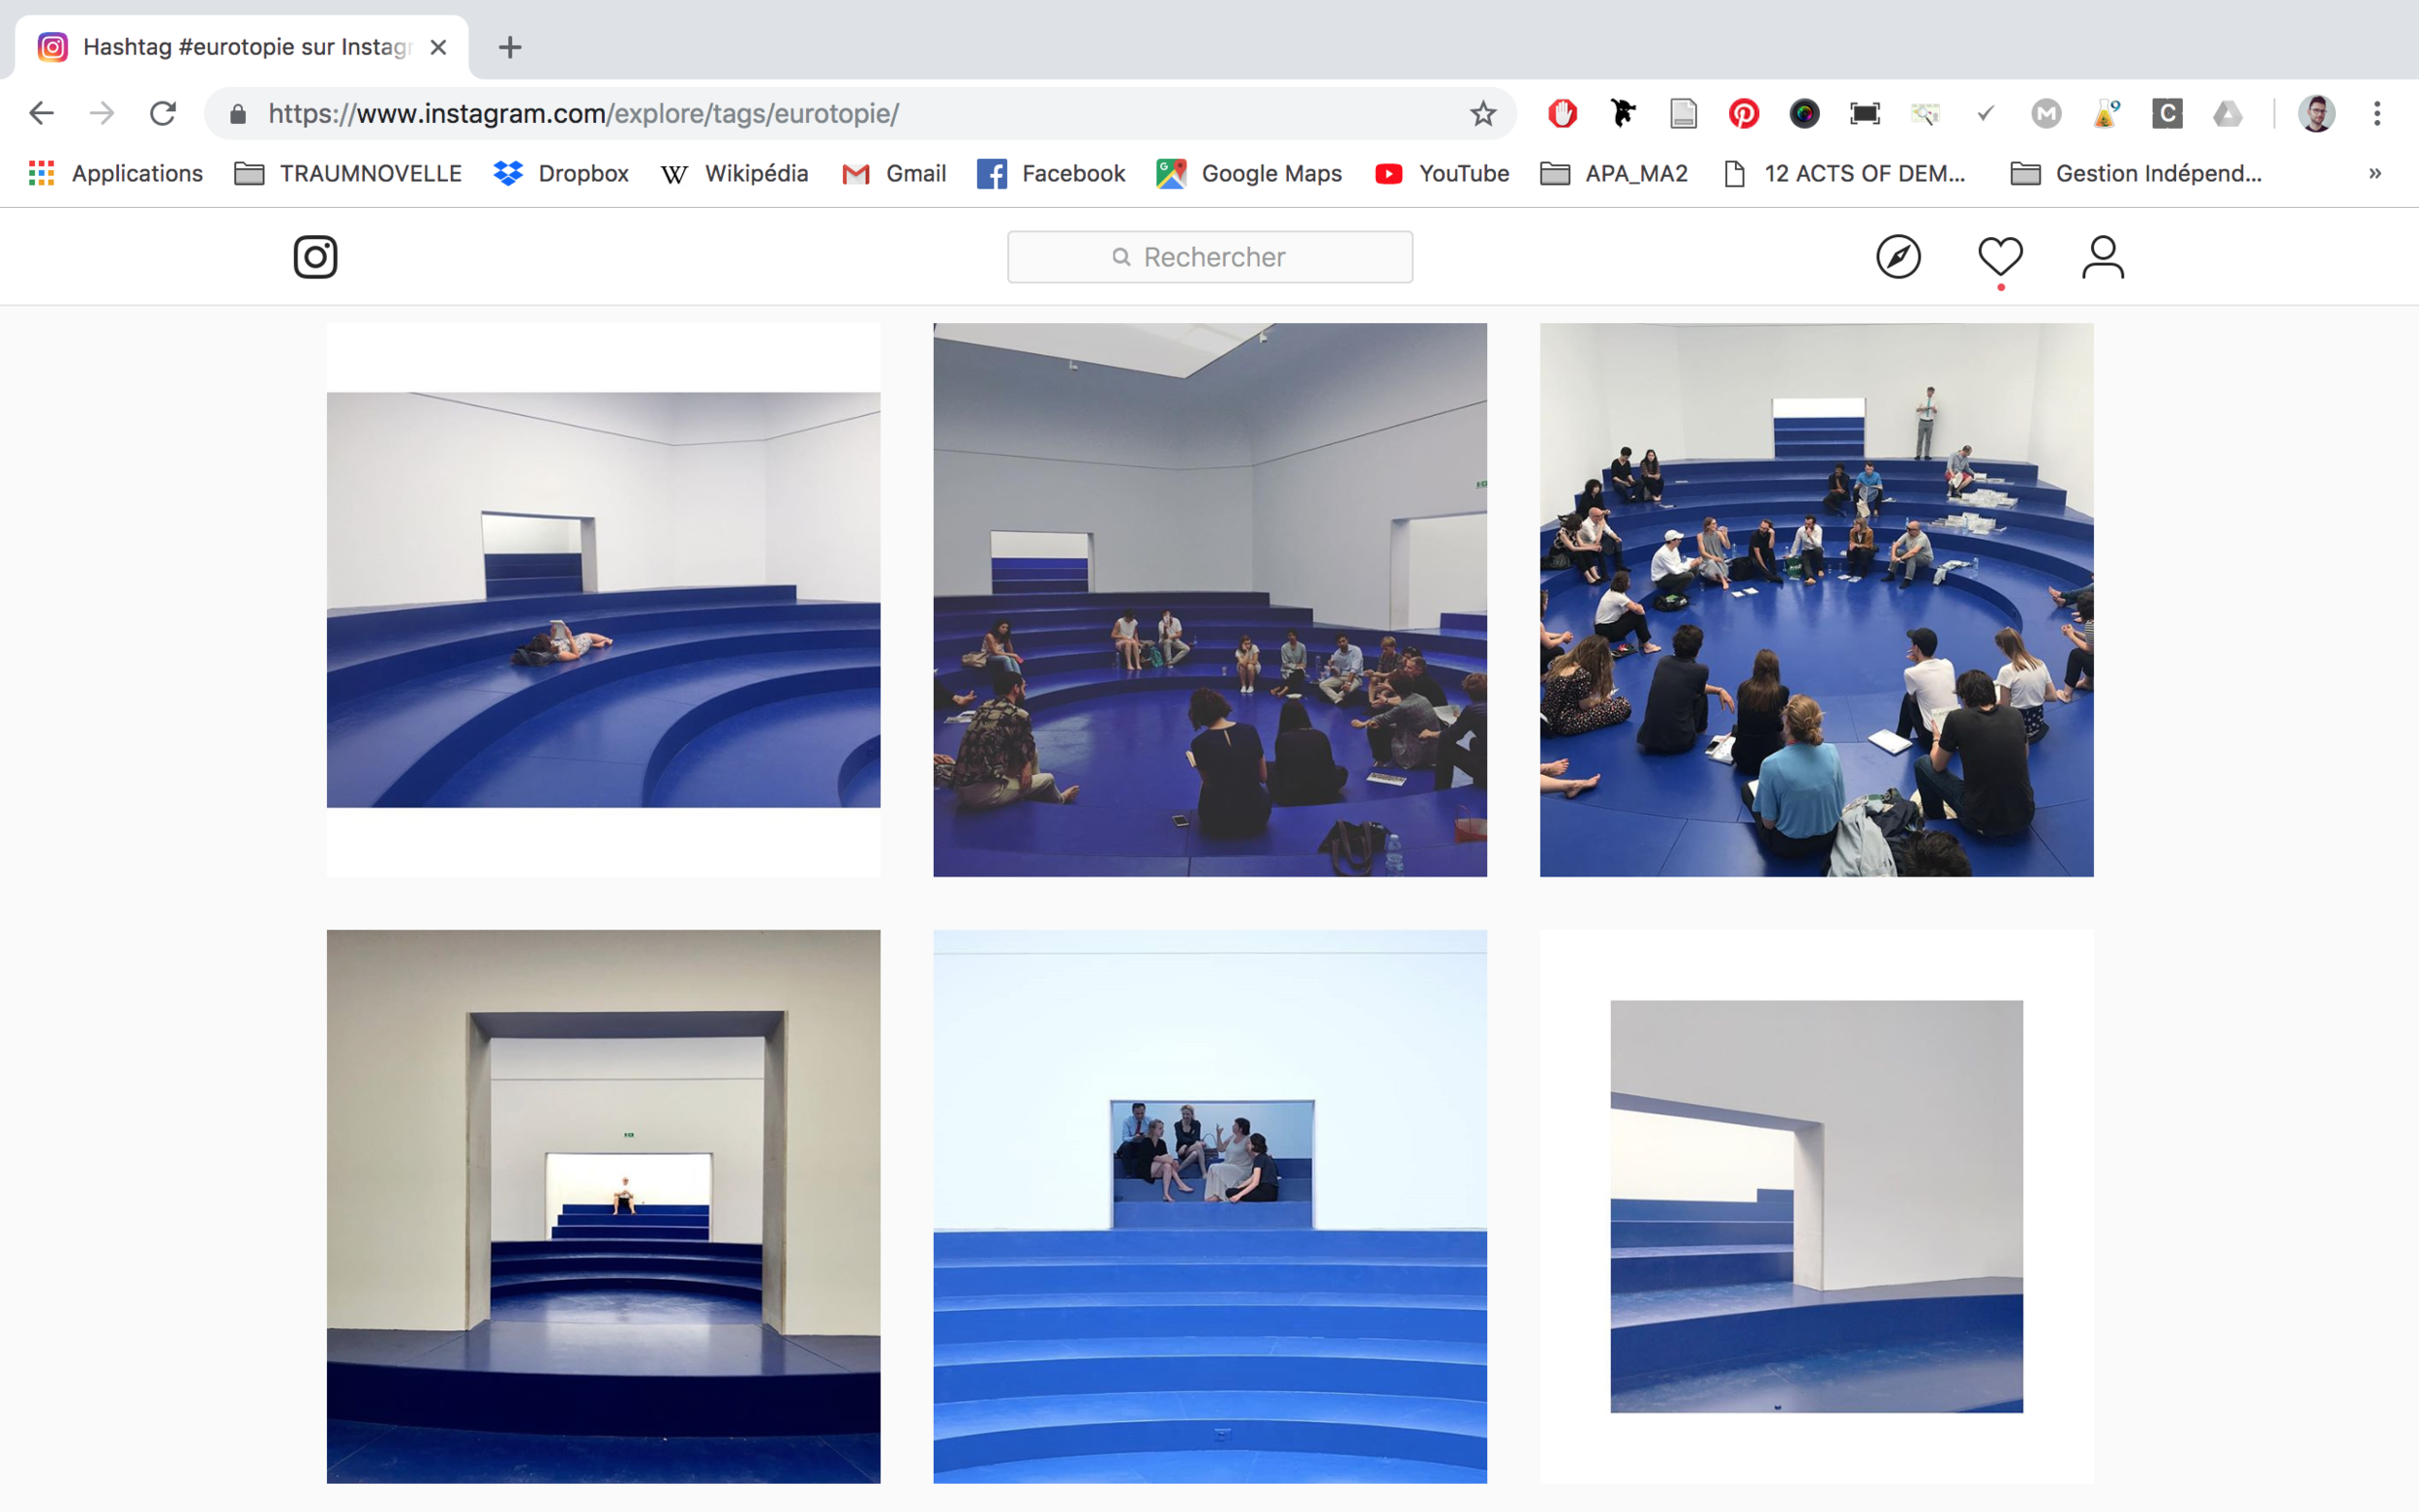This screenshot has height=1512, width=2419.
Task: Click the Chrome profile avatar
Action: 2315,114
